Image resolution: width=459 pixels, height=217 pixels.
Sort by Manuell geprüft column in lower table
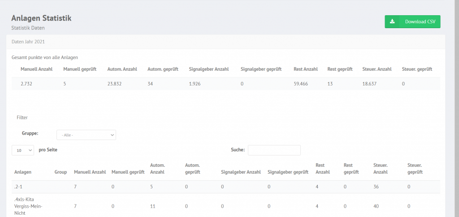point(128,172)
